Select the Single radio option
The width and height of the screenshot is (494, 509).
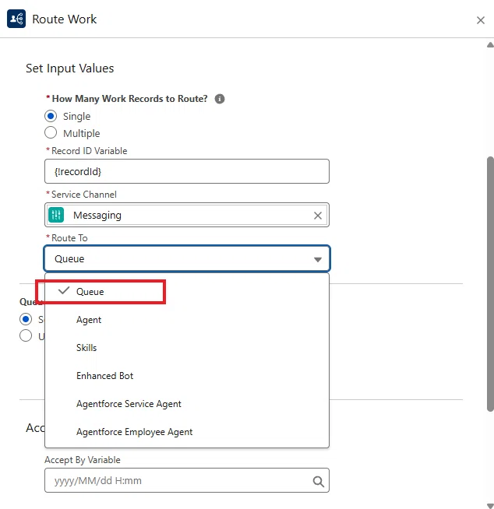click(x=51, y=116)
